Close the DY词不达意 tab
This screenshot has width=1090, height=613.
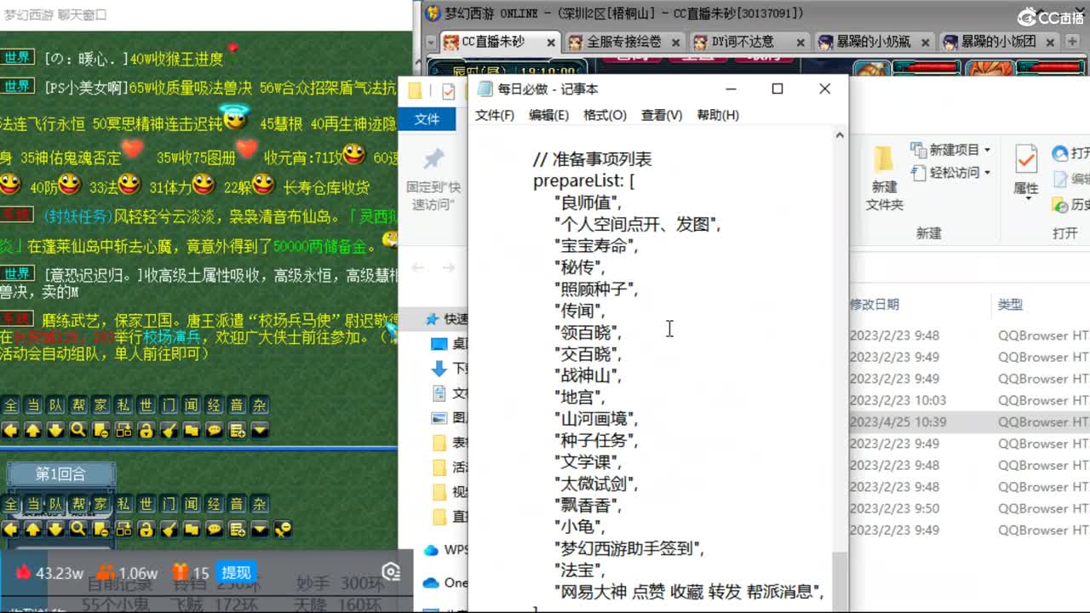click(x=800, y=42)
